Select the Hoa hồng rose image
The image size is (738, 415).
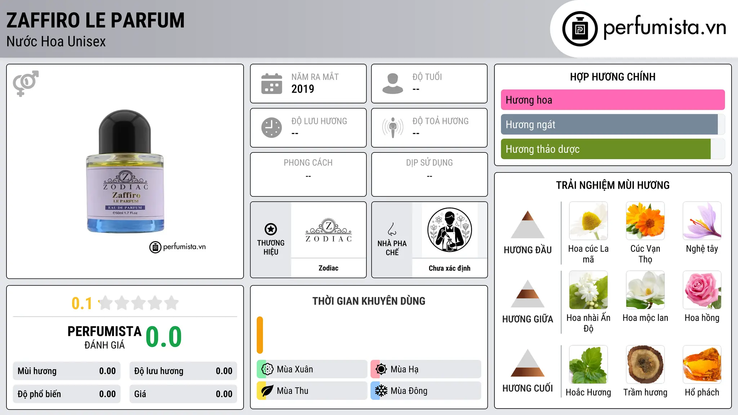(x=702, y=290)
